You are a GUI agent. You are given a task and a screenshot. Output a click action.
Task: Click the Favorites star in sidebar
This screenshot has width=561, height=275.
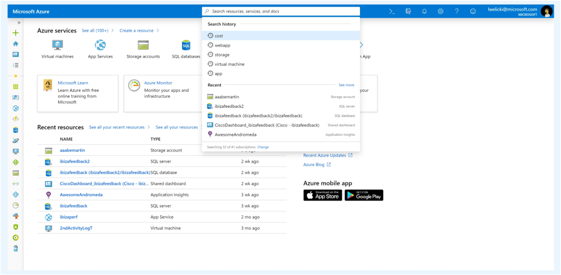tap(15, 76)
